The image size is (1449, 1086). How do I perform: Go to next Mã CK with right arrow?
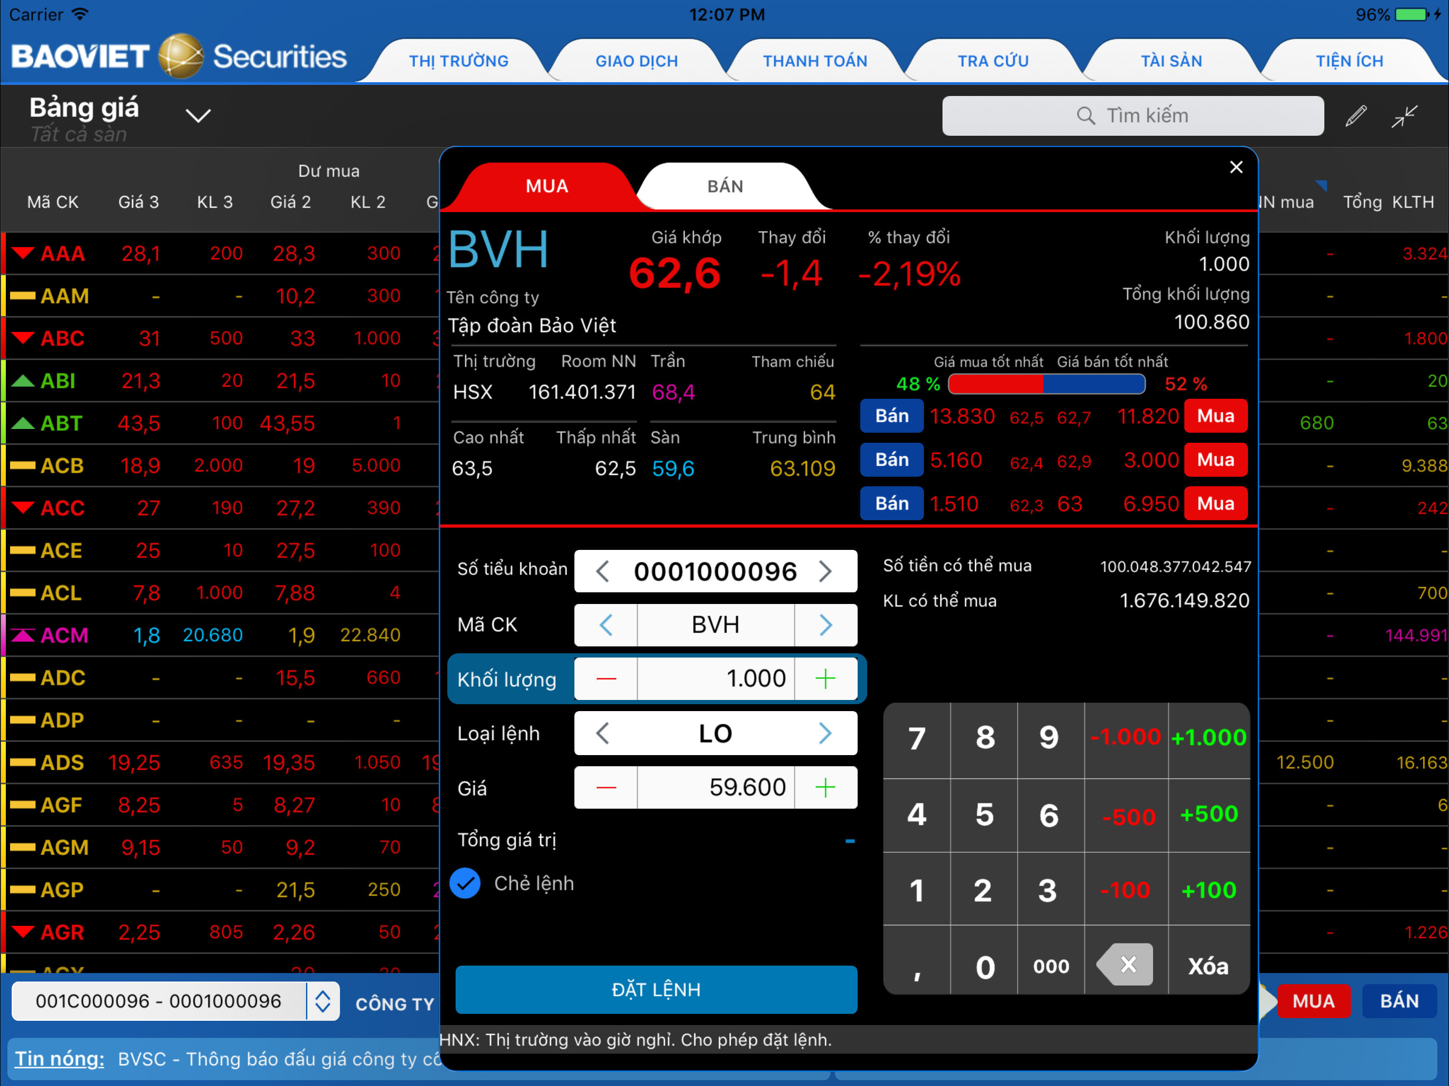pyautogui.click(x=825, y=625)
